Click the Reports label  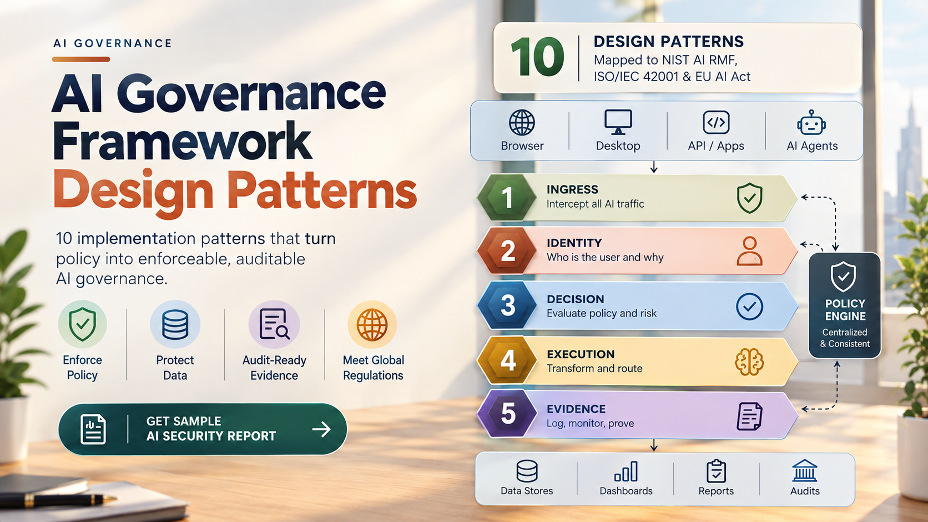(716, 491)
